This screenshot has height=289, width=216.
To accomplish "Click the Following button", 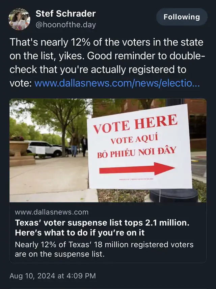I will coord(182,17).
